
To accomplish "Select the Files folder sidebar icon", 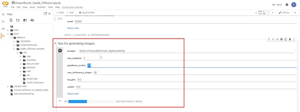I will pos(3,36).
